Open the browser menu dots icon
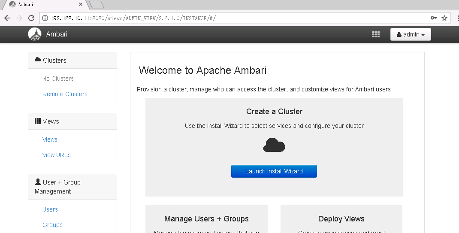 [458, 18]
